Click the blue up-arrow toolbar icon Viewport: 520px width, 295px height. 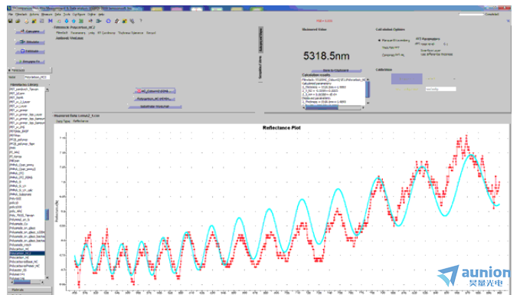[74, 21]
